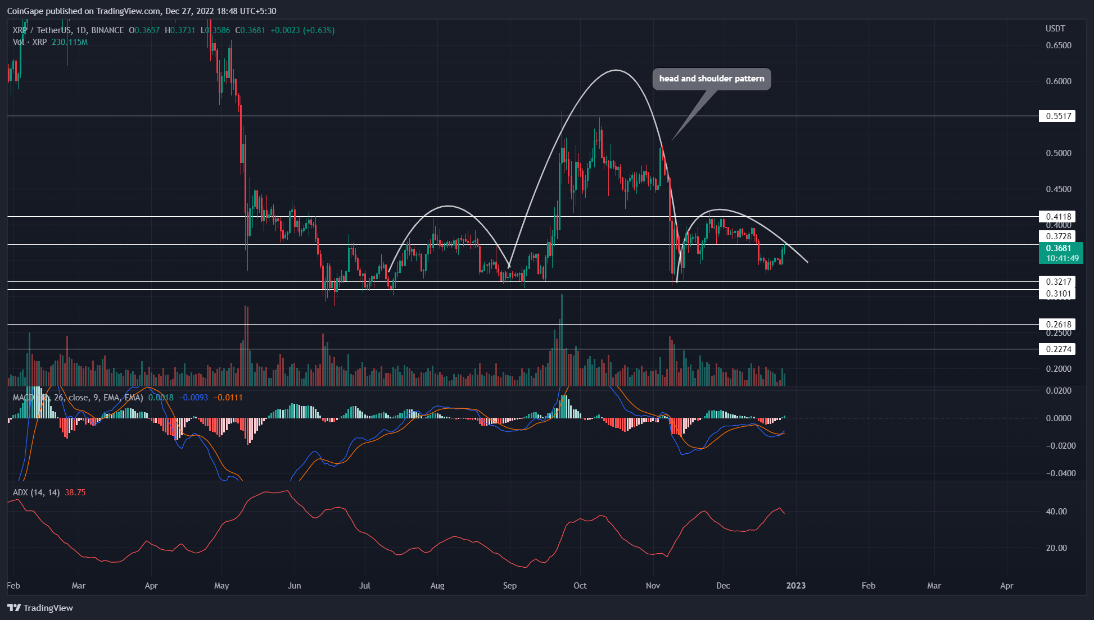The height and width of the screenshot is (620, 1094).
Task: Click the 2023 label on the time axis
Action: click(795, 586)
